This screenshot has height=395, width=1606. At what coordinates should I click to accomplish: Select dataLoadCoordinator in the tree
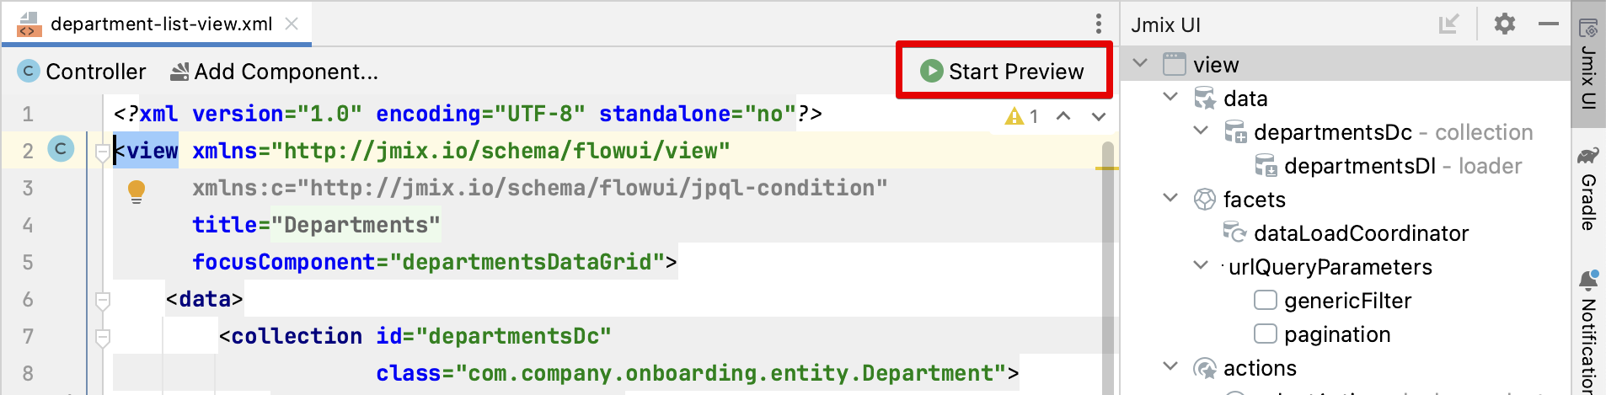point(1360,233)
